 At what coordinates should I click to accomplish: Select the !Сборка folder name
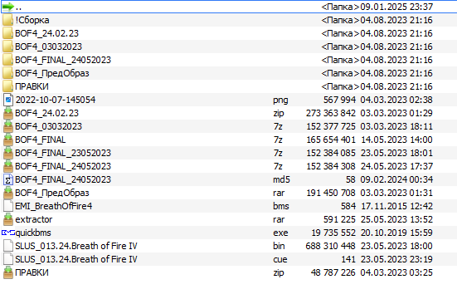[x=32, y=20]
